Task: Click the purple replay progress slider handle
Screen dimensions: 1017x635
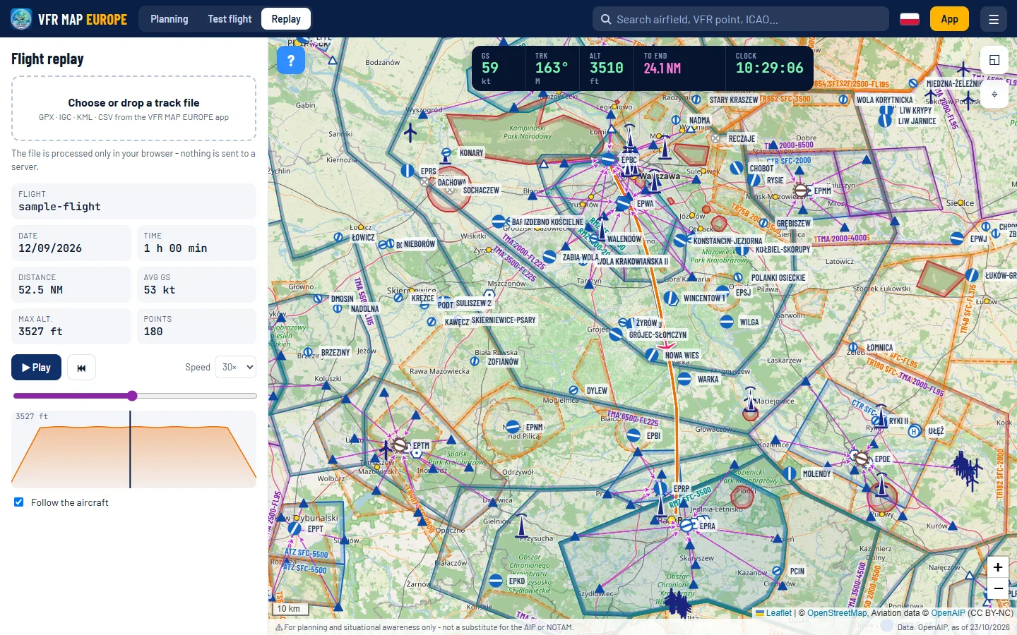Action: pyautogui.click(x=132, y=396)
